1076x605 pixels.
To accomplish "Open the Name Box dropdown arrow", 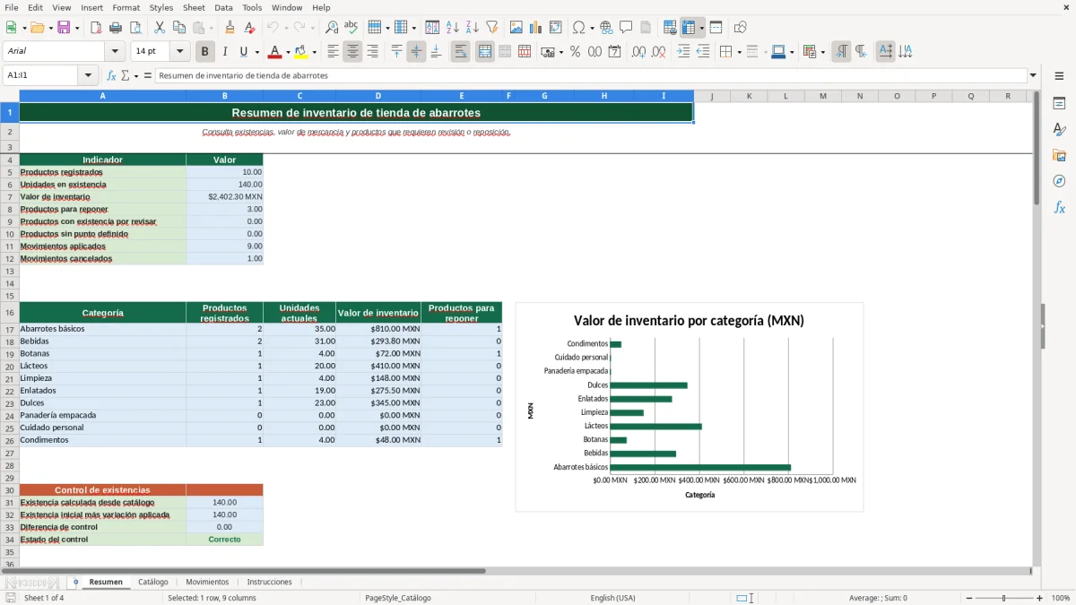I will pyautogui.click(x=88, y=75).
